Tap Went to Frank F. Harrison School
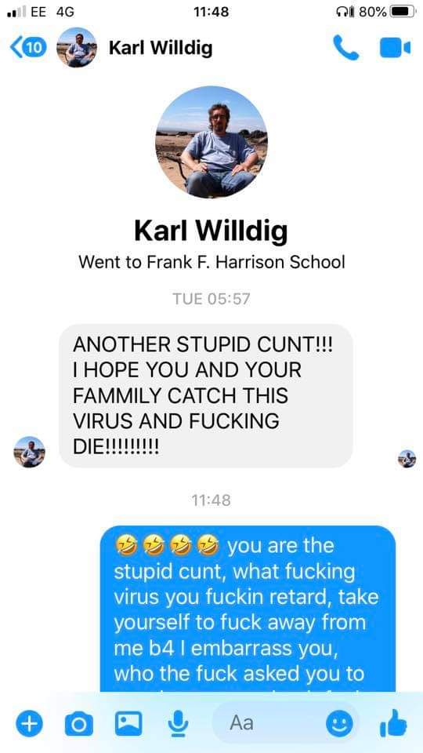Image resolution: width=423 pixels, height=753 pixels. (x=211, y=262)
